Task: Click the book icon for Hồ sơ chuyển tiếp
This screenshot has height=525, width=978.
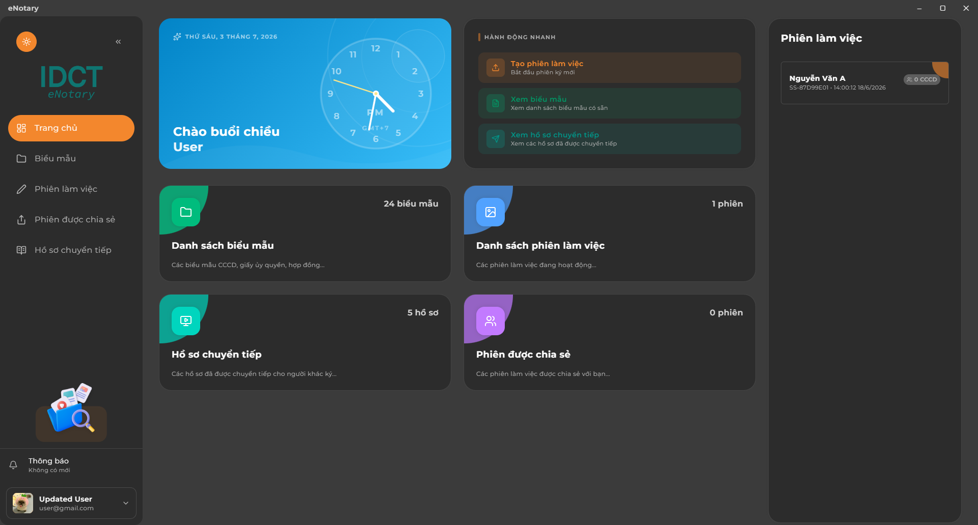Action: point(21,250)
